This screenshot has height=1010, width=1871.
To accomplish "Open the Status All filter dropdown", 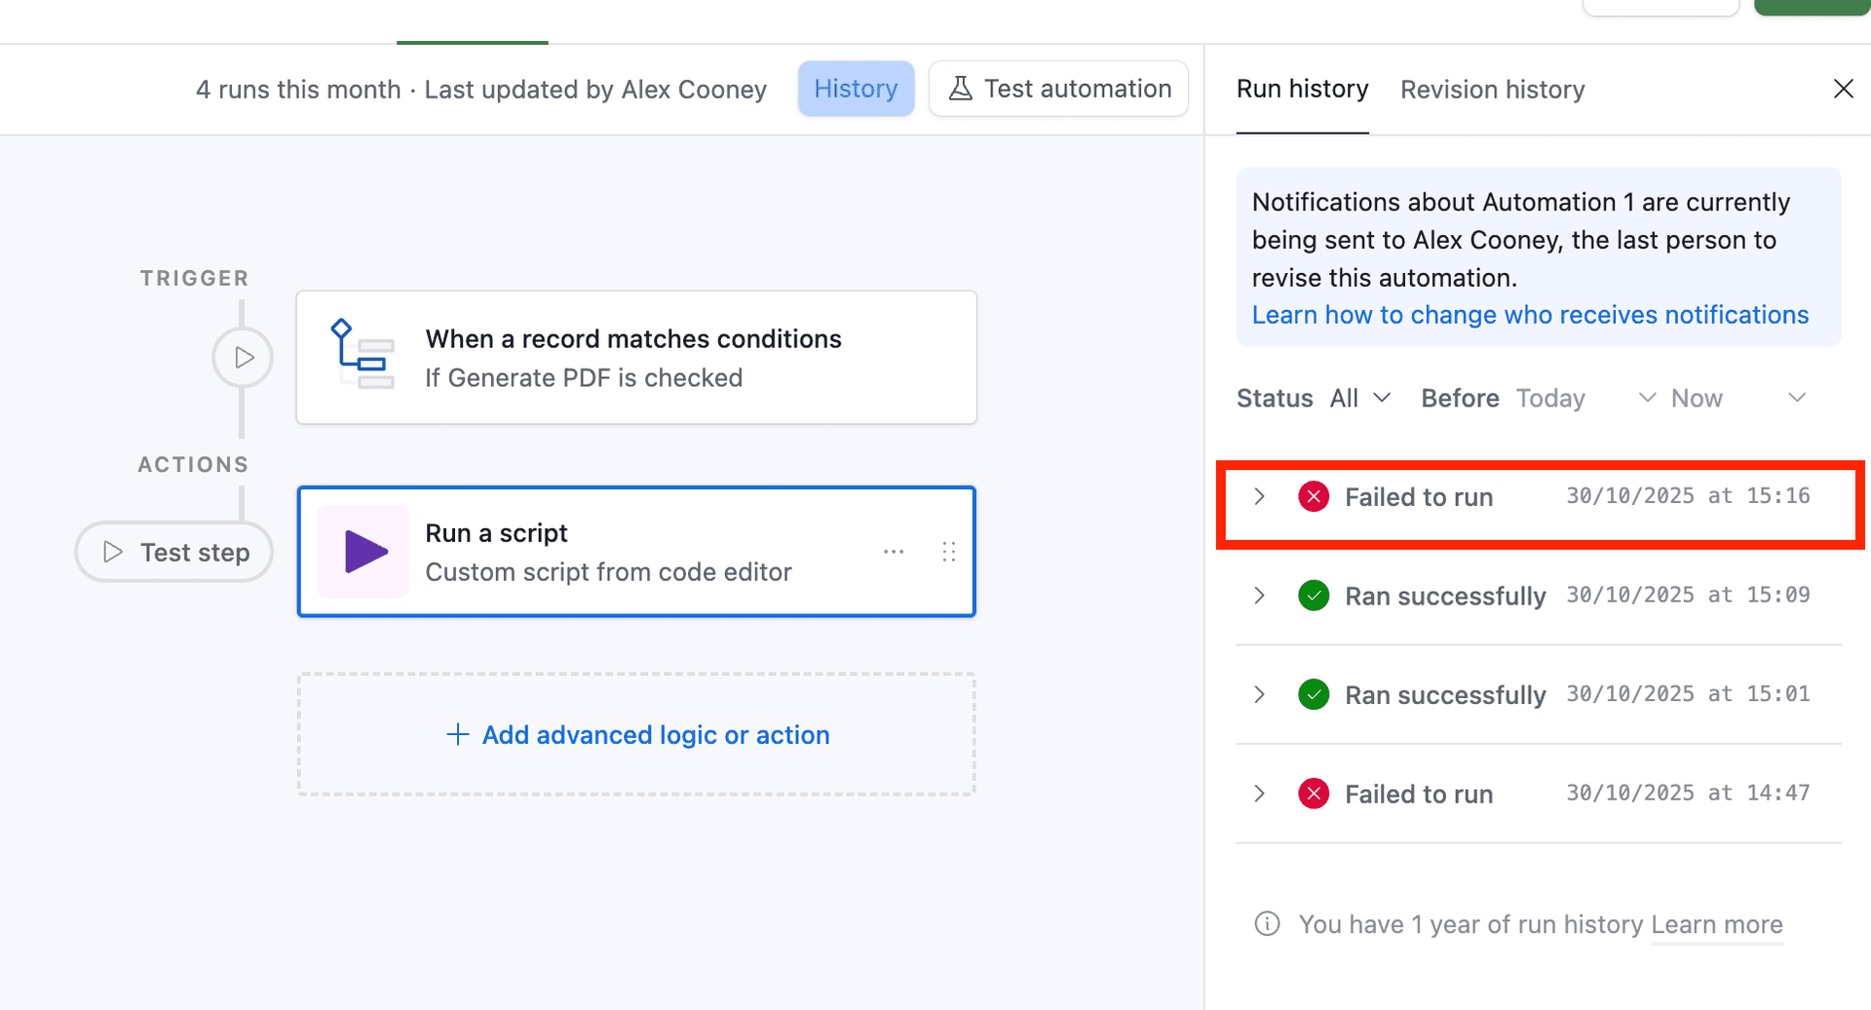I will [x=1360, y=398].
